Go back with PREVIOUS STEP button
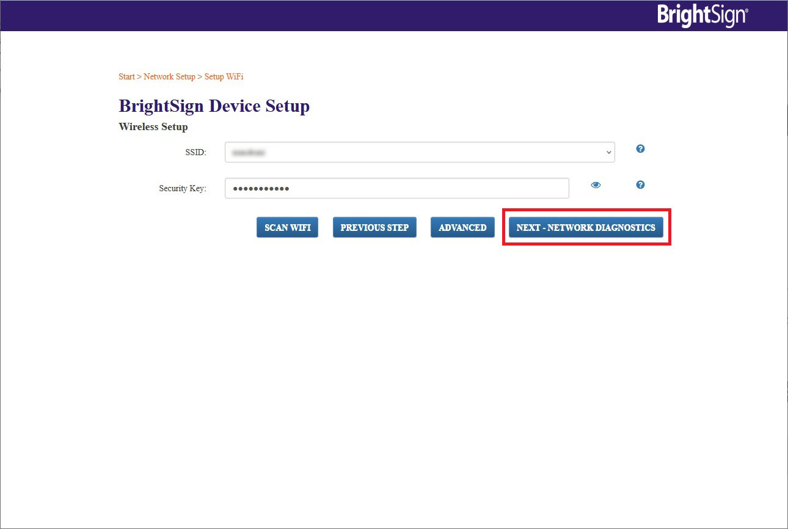788x529 pixels. 374,227
